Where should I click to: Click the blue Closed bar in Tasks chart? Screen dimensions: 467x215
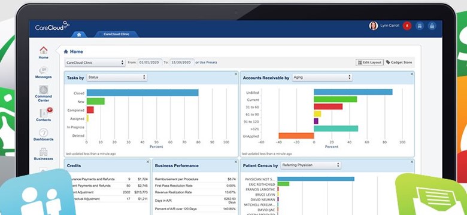click(x=142, y=93)
